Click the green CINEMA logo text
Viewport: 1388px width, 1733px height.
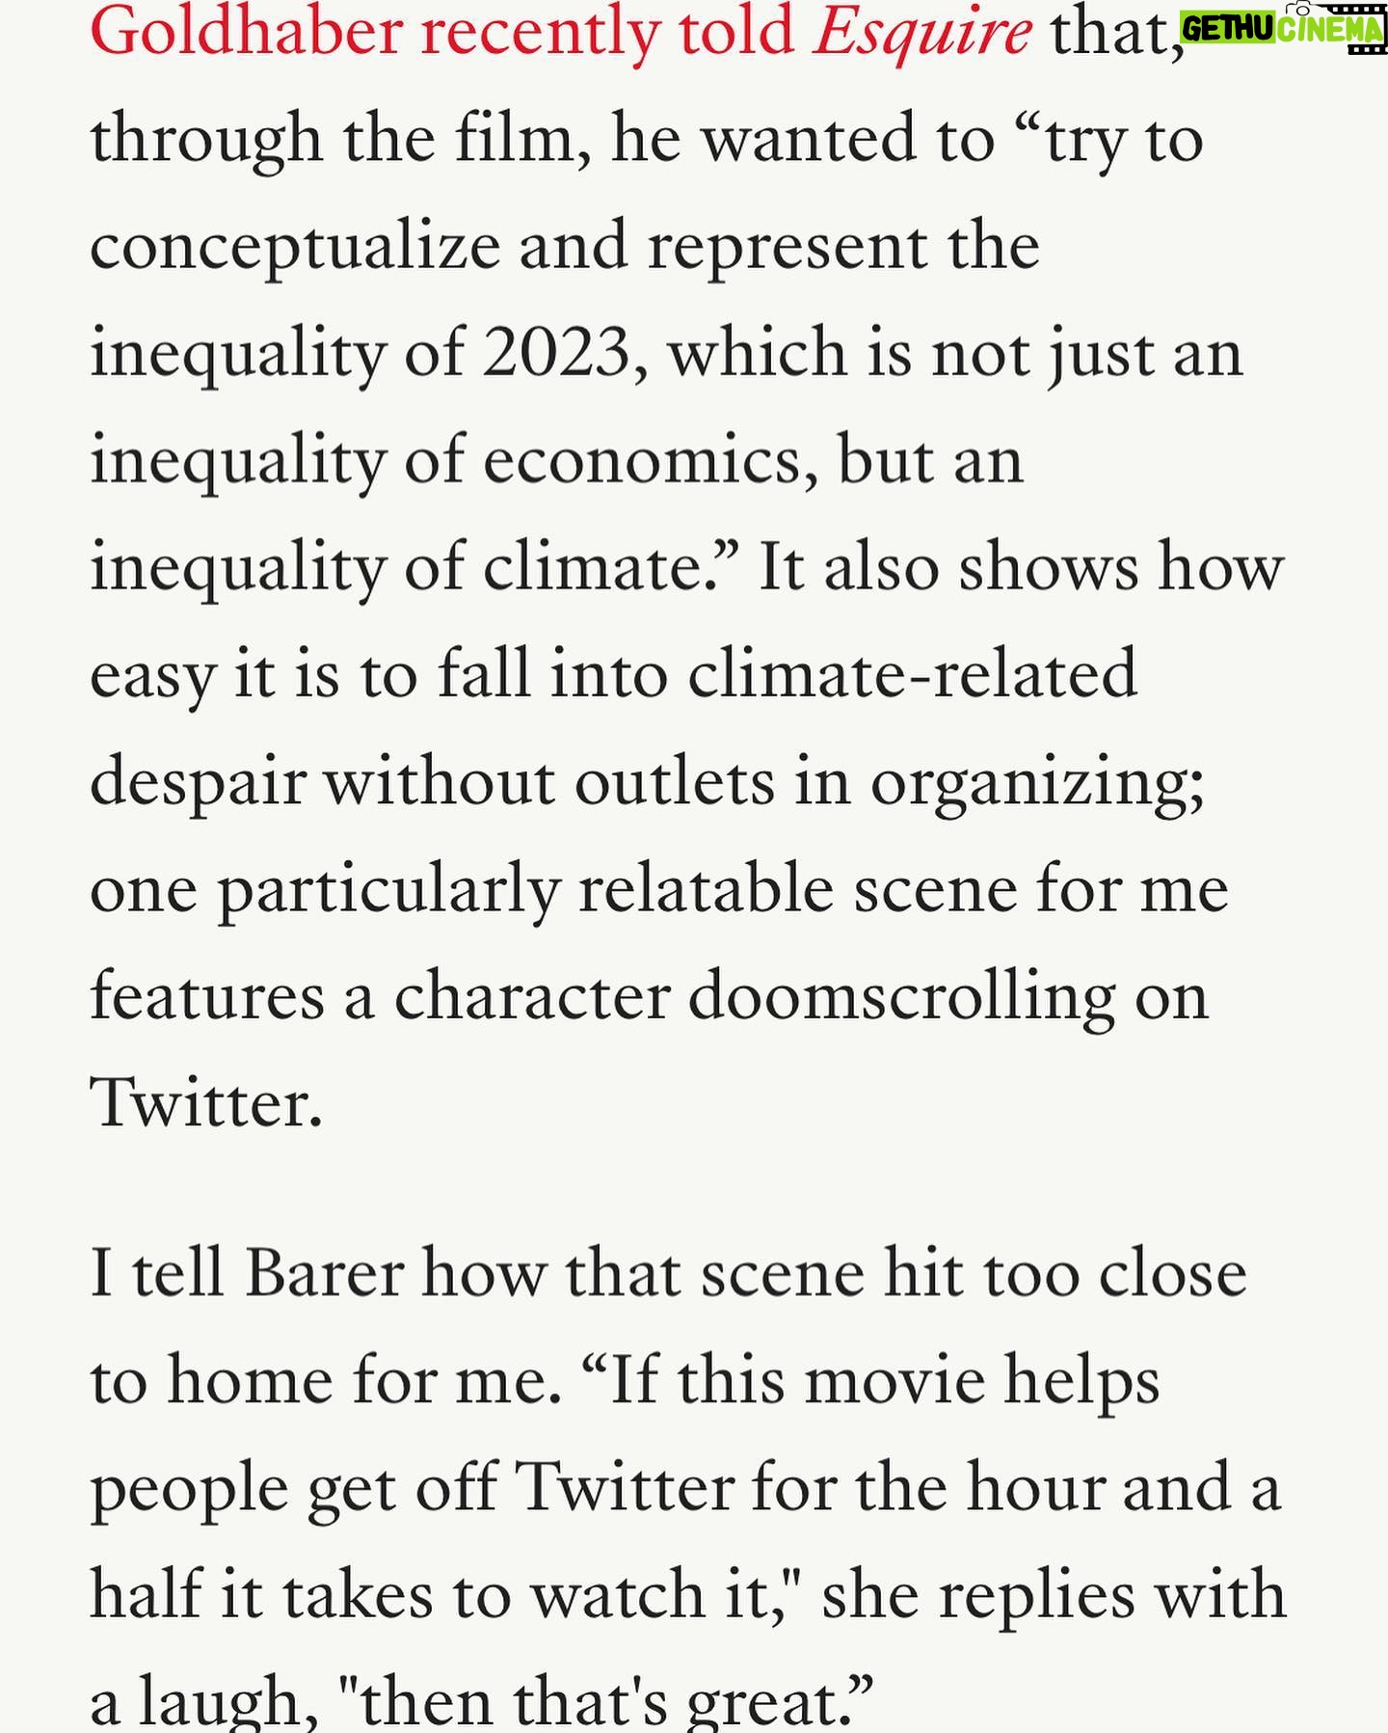point(1331,30)
